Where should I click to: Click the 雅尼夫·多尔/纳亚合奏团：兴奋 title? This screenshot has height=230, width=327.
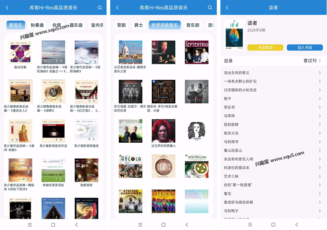pos(162,108)
